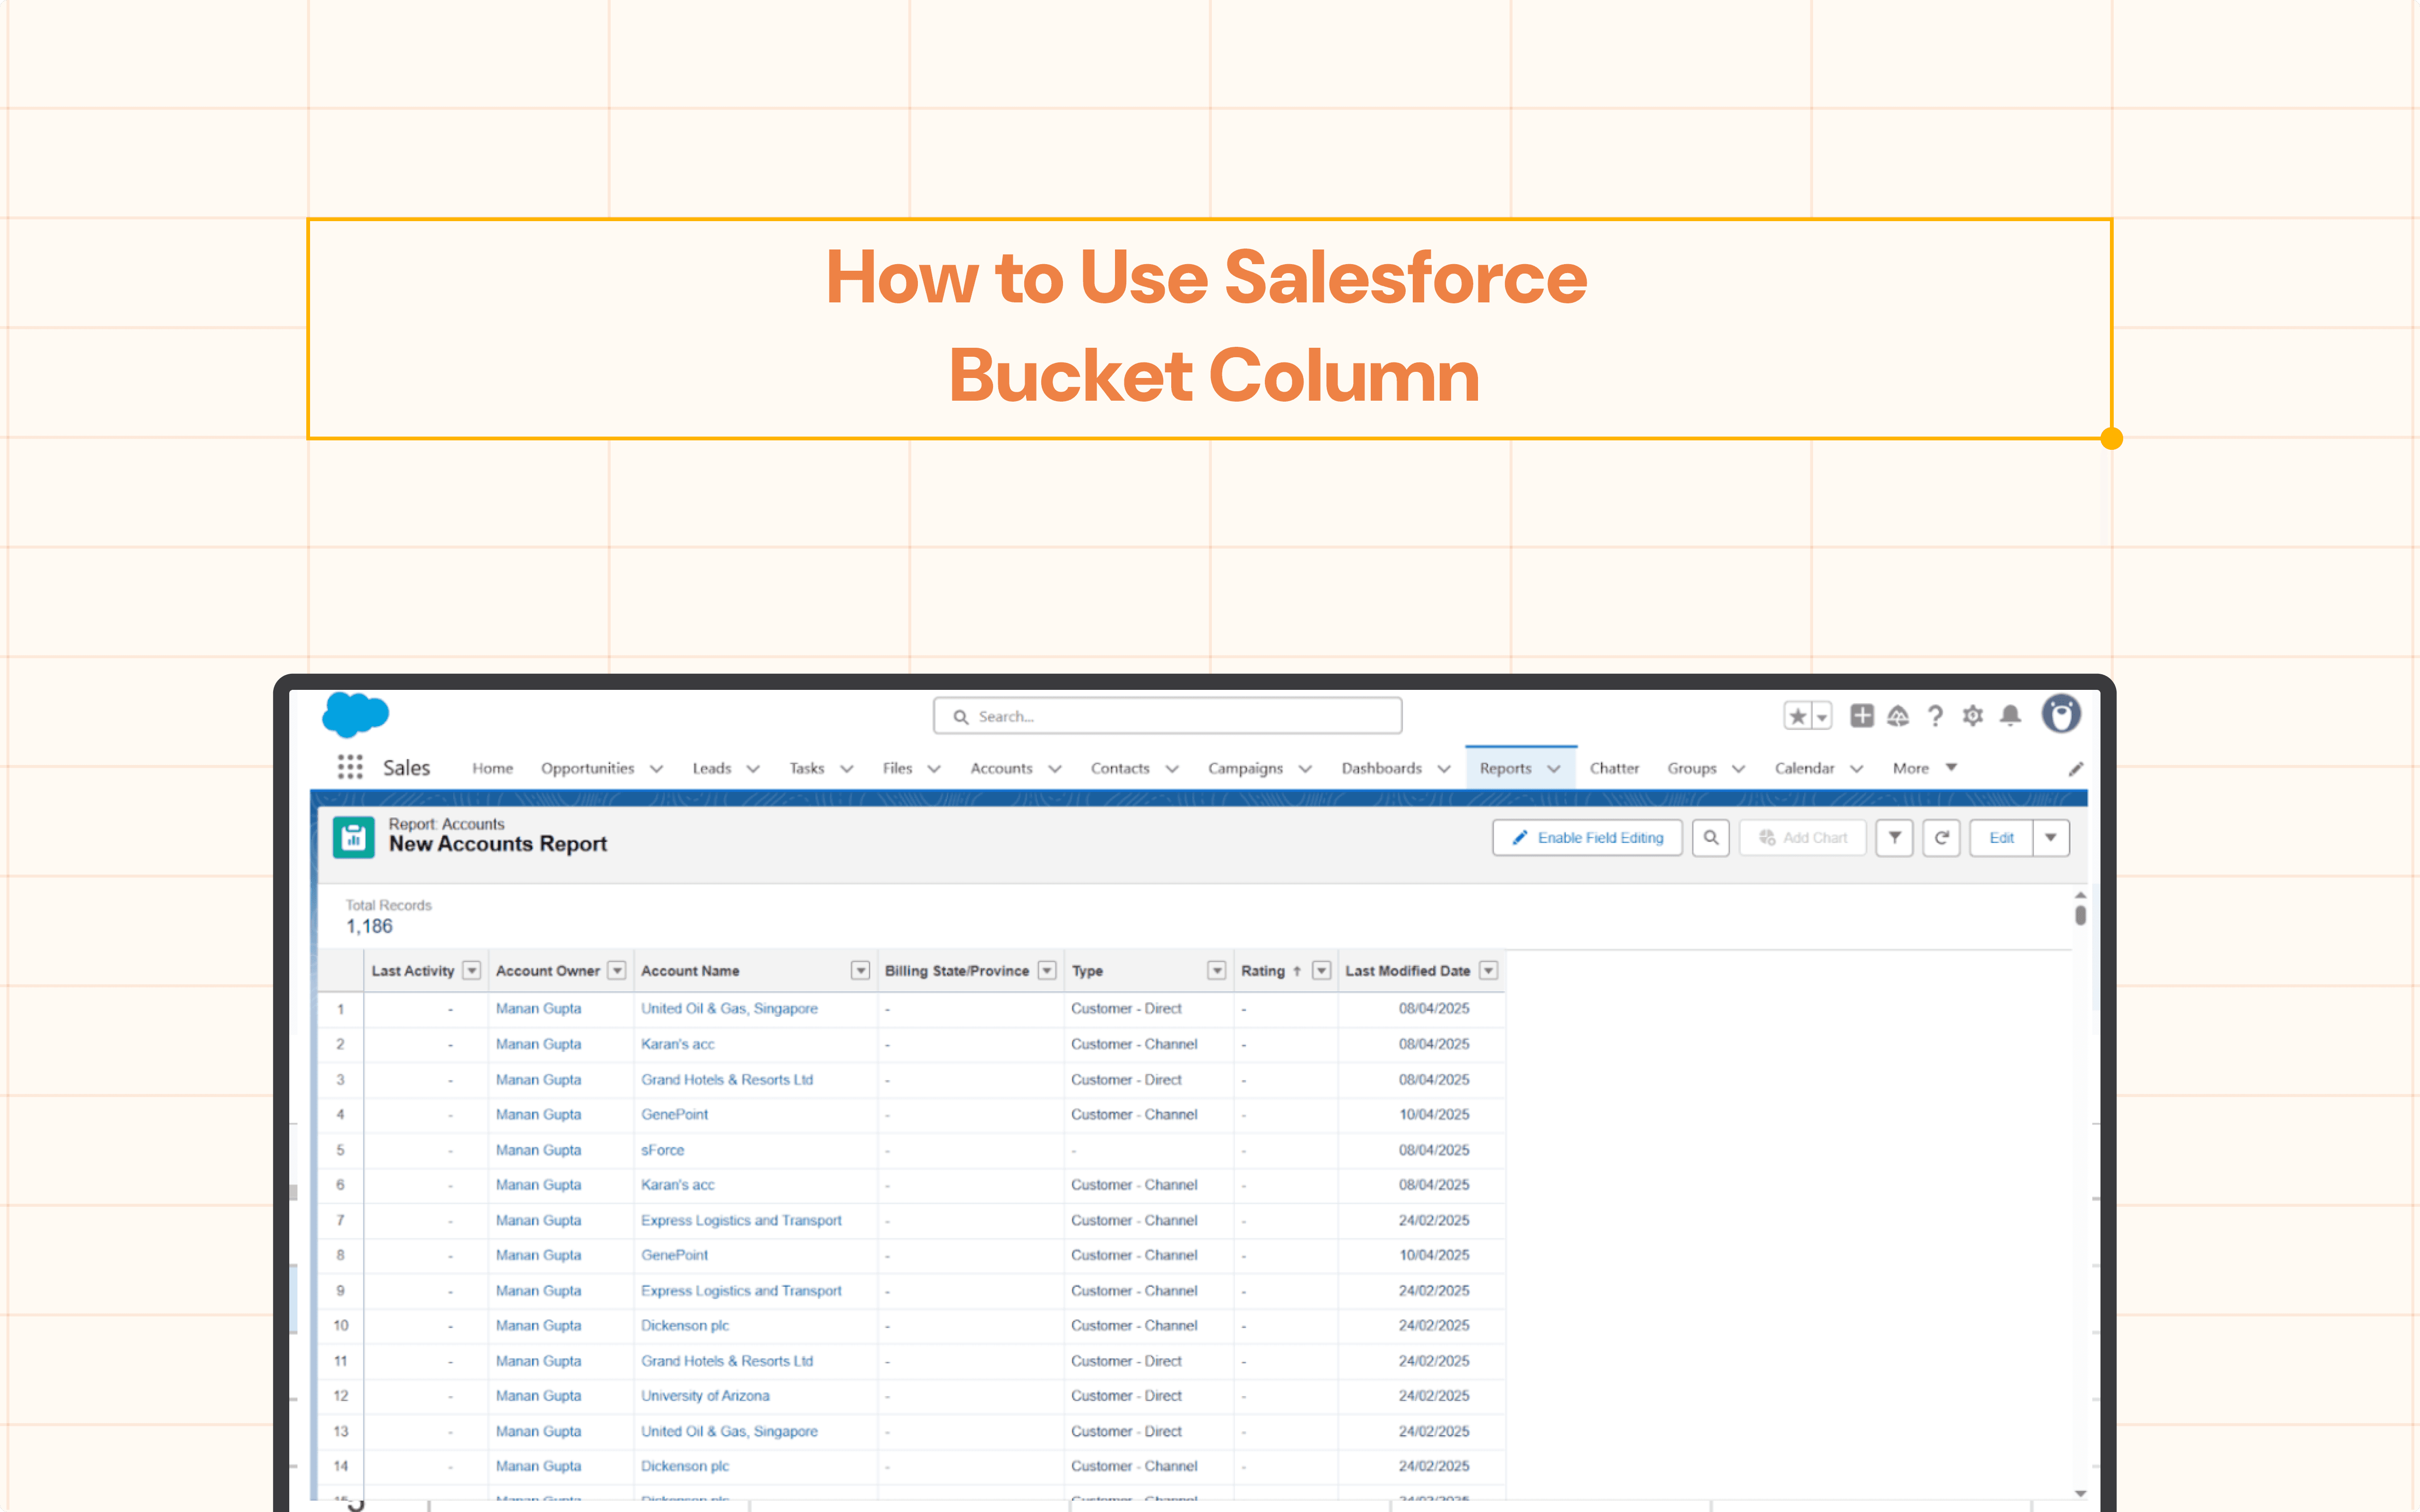Open the Last Activity column menu
The height and width of the screenshot is (1512, 2420).
coord(472,970)
